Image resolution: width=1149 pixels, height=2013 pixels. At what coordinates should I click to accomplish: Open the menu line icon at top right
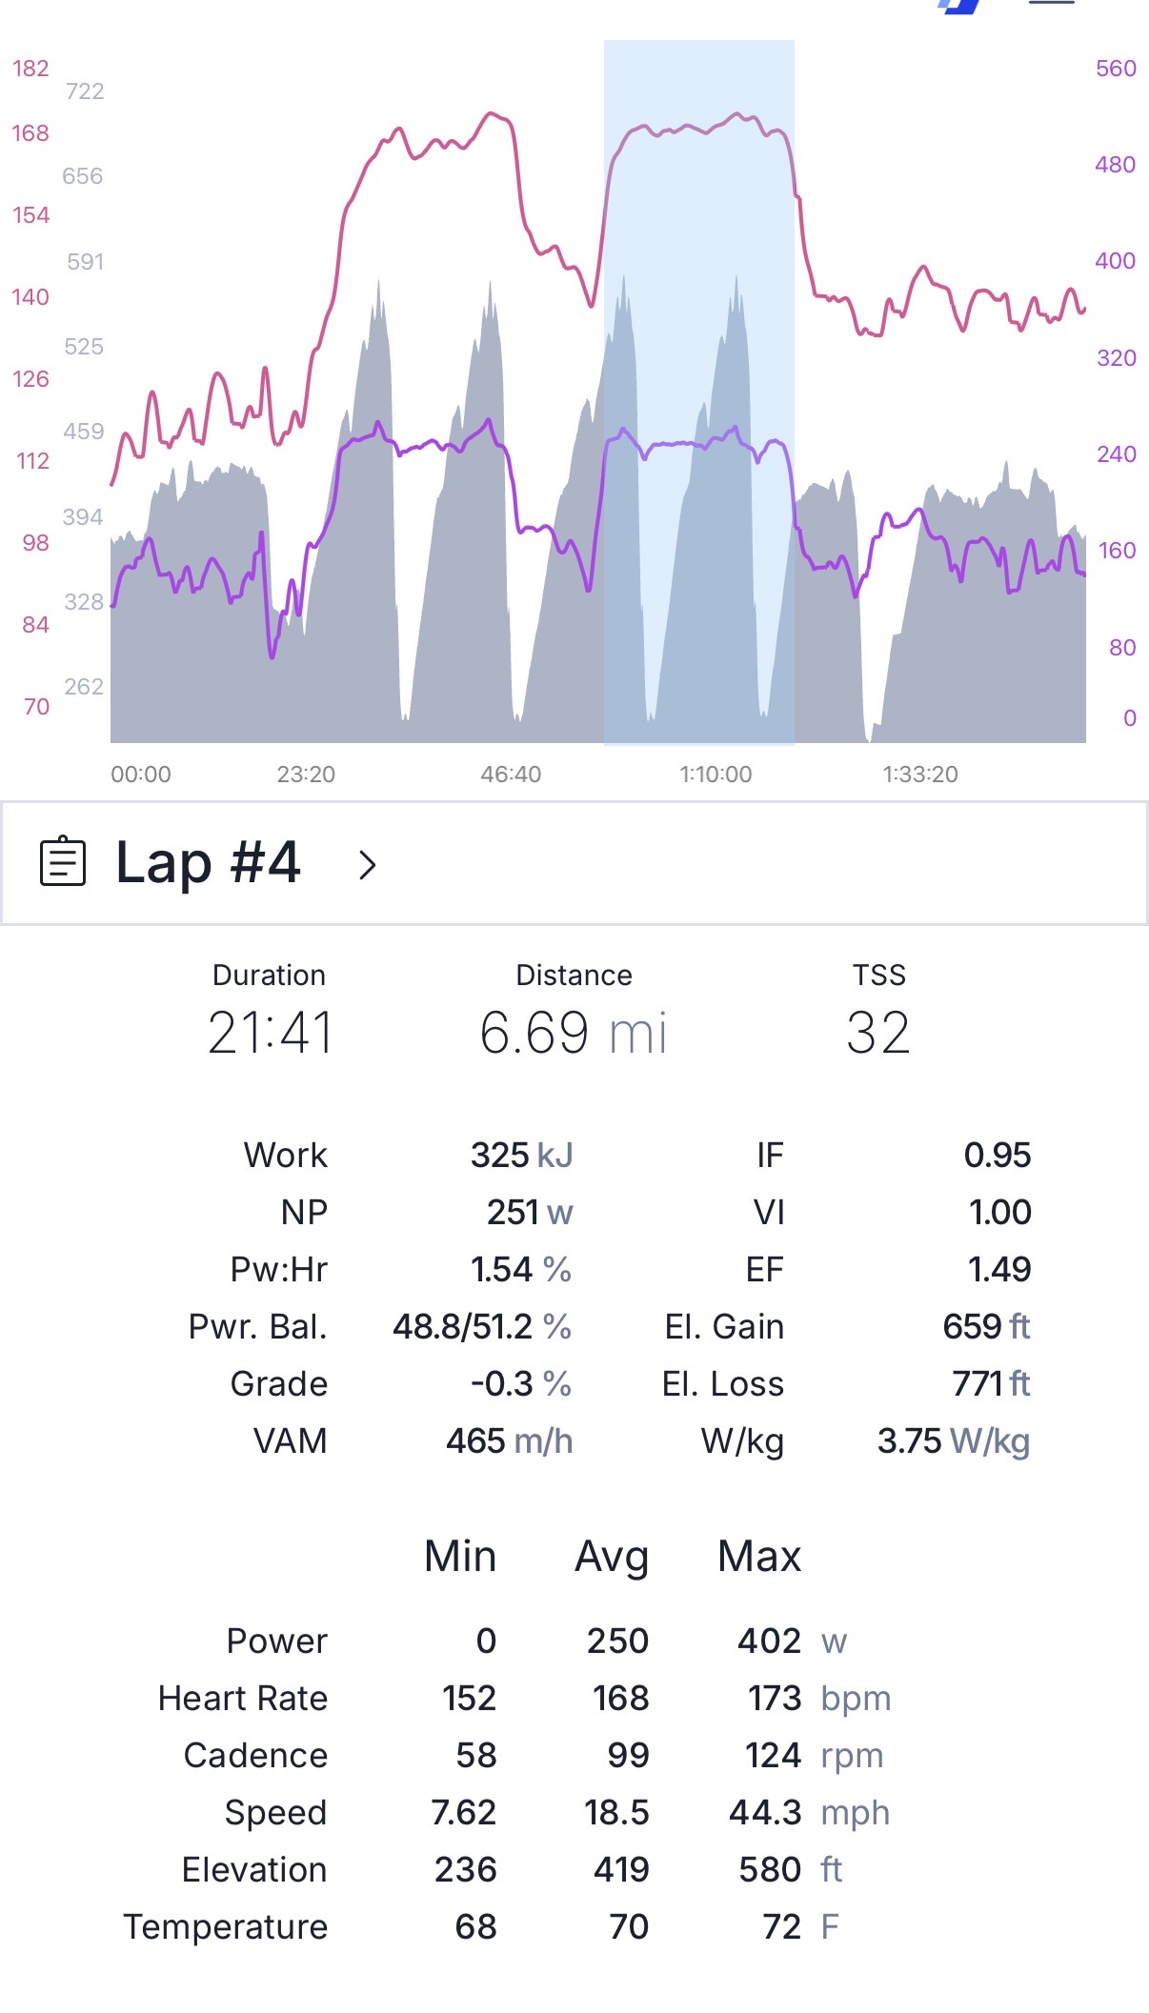tap(1052, 3)
